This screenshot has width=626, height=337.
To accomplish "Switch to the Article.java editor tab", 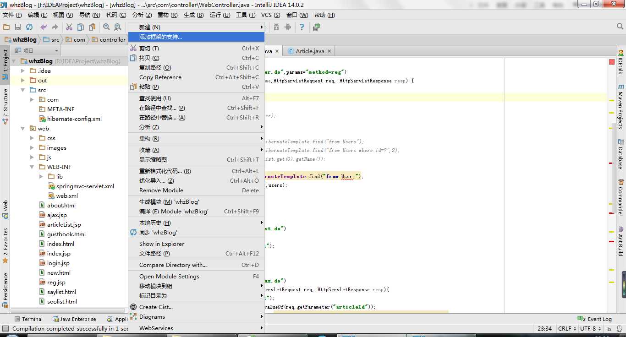I will pos(310,51).
